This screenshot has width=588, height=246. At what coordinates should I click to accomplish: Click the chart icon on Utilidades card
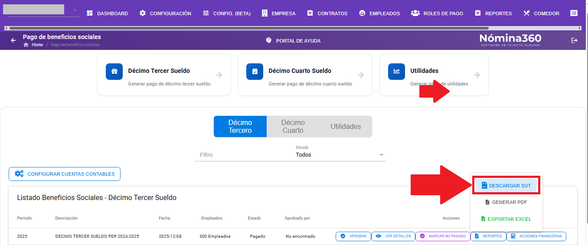[x=396, y=72]
